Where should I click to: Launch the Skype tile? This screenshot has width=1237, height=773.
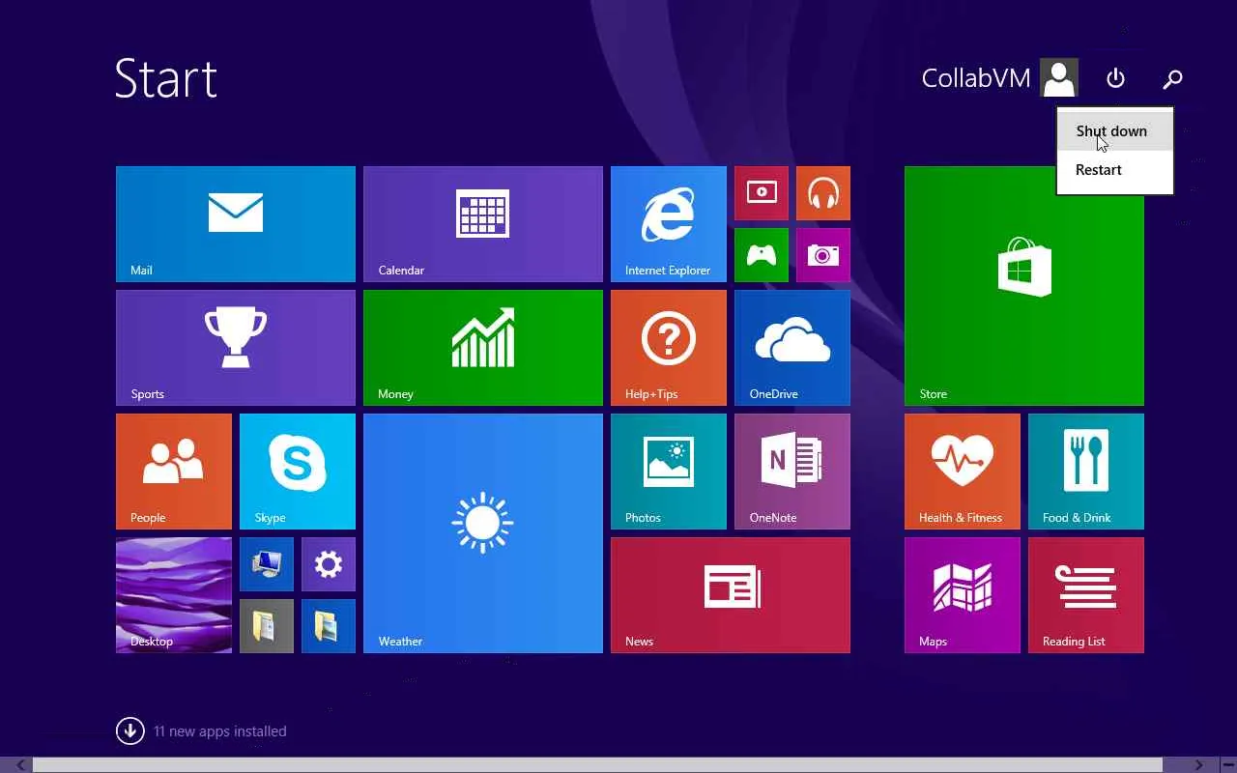click(x=298, y=472)
